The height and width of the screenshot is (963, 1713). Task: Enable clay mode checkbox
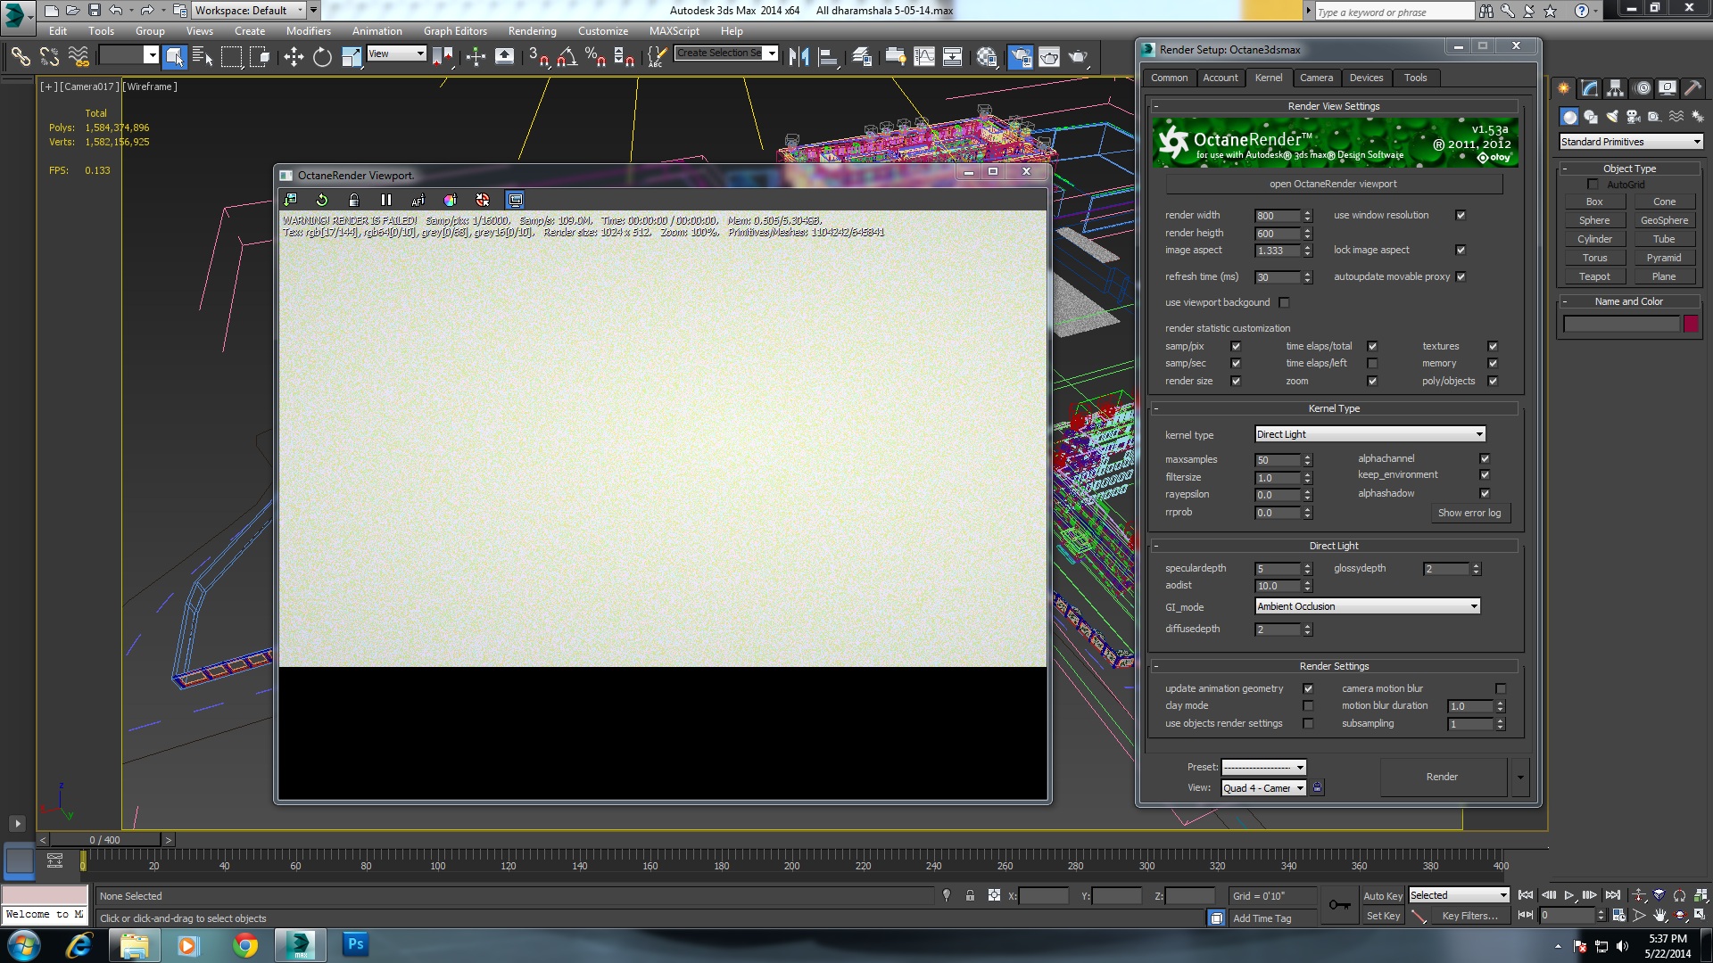coord(1308,705)
